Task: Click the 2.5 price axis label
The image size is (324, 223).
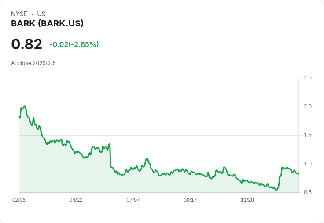Action: (307, 78)
